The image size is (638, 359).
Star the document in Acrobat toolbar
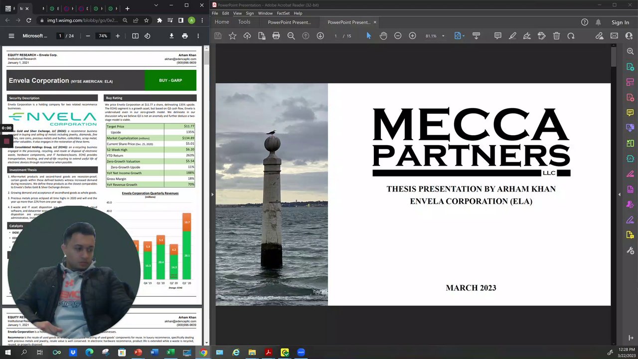[232, 36]
